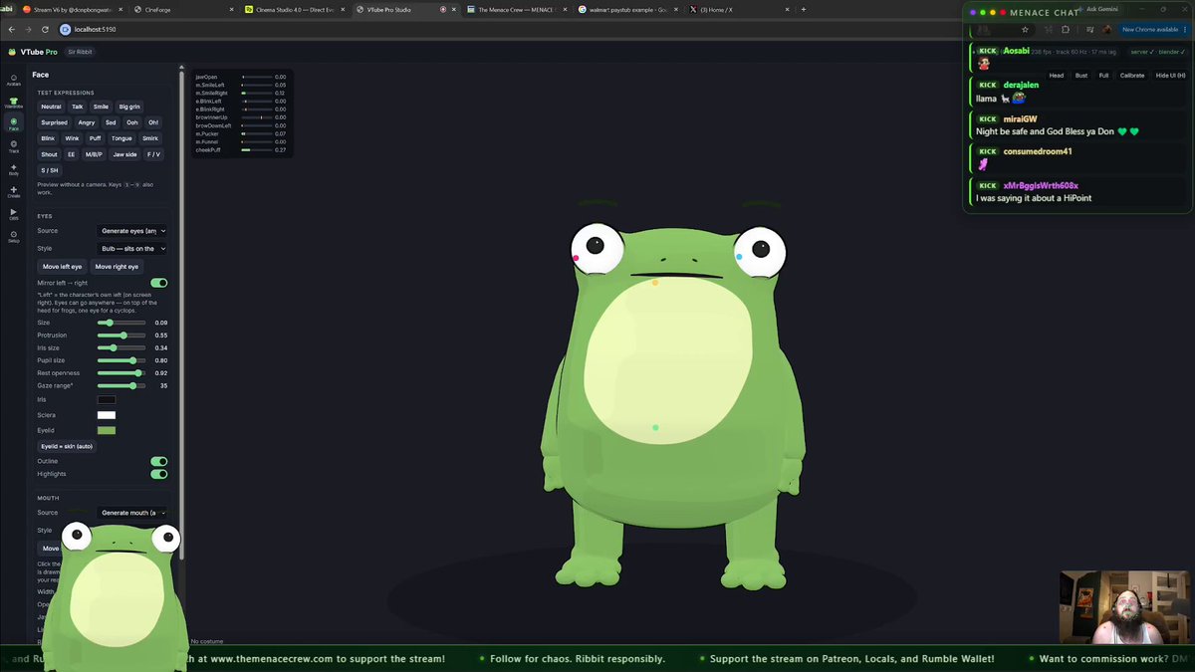The width and height of the screenshot is (1195, 672).
Task: Click the pink left eye marker on frog
Action: (x=576, y=258)
